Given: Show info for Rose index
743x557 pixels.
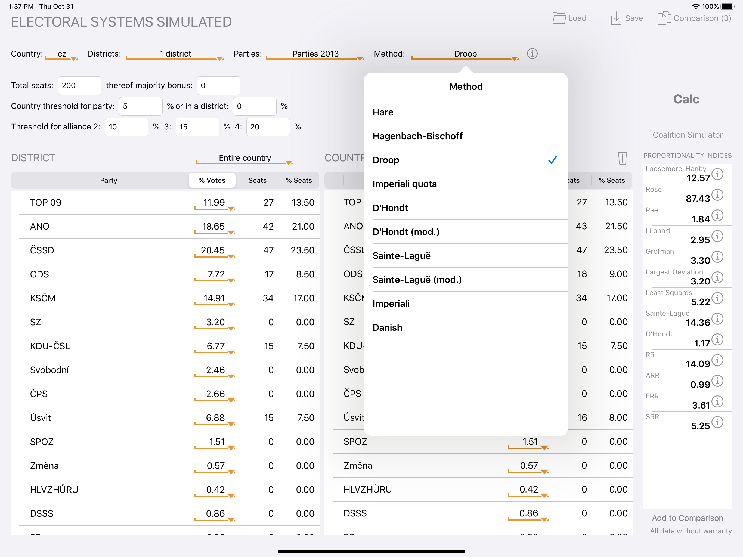Looking at the screenshot, I should tap(717, 195).
